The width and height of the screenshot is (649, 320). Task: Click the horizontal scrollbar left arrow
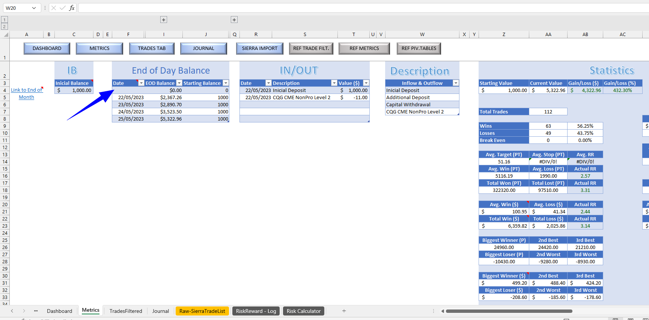click(443, 311)
